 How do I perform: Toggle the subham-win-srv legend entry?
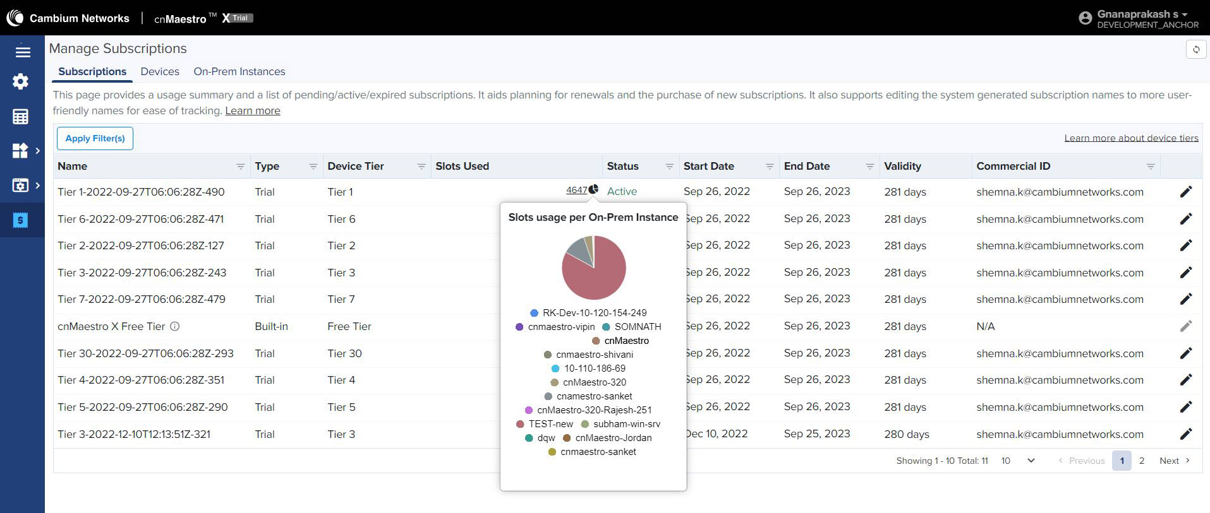(620, 424)
